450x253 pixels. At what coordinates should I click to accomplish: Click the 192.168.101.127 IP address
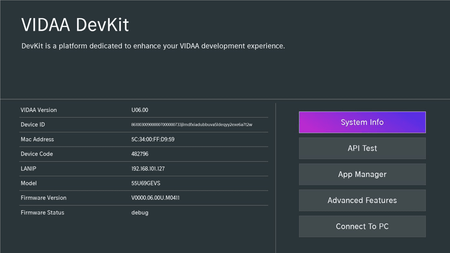pyautogui.click(x=148, y=169)
